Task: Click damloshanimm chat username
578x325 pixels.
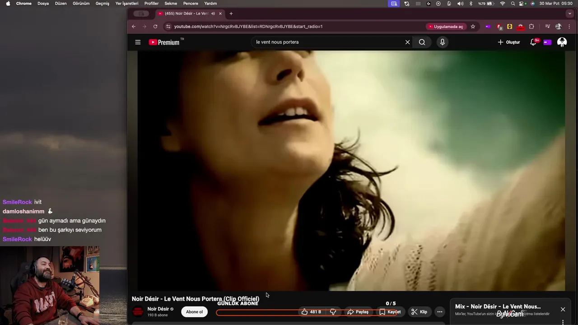Action: [23, 211]
